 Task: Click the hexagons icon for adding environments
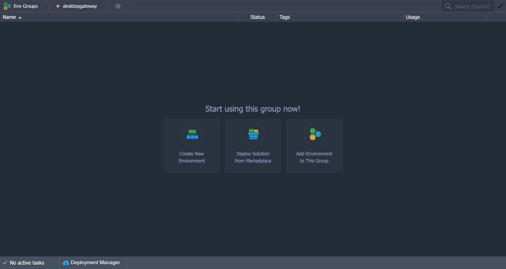[x=314, y=134]
